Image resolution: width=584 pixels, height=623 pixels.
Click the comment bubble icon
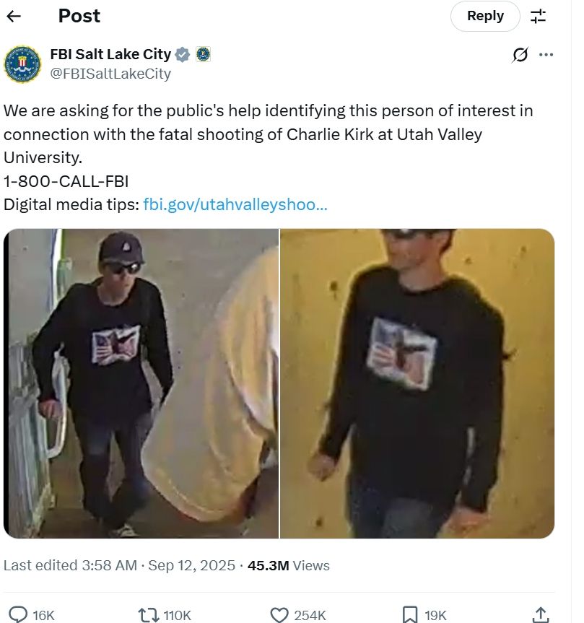(18, 614)
